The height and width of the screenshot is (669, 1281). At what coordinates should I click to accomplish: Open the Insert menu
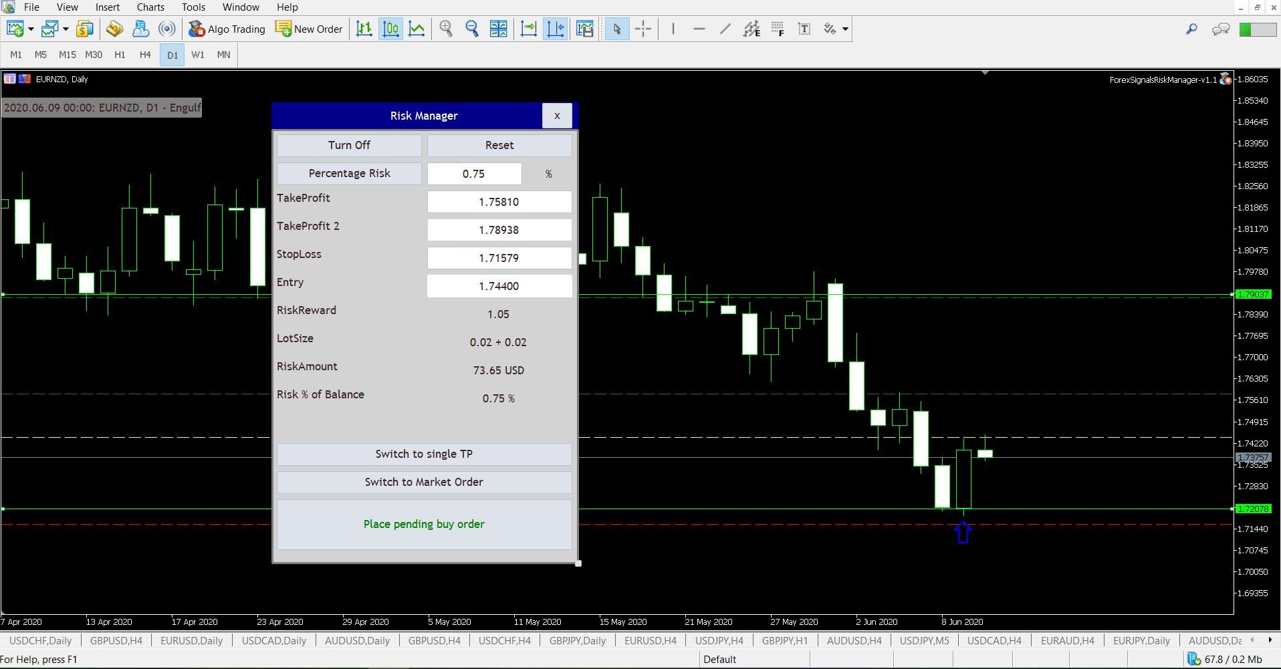(107, 7)
